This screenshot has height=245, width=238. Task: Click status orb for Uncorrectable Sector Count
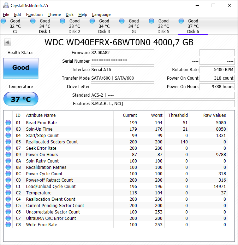click(x=8, y=212)
